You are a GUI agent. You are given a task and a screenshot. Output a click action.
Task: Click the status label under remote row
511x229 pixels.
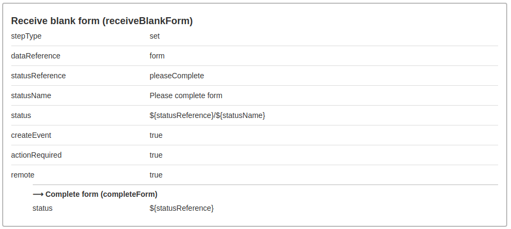point(42,208)
